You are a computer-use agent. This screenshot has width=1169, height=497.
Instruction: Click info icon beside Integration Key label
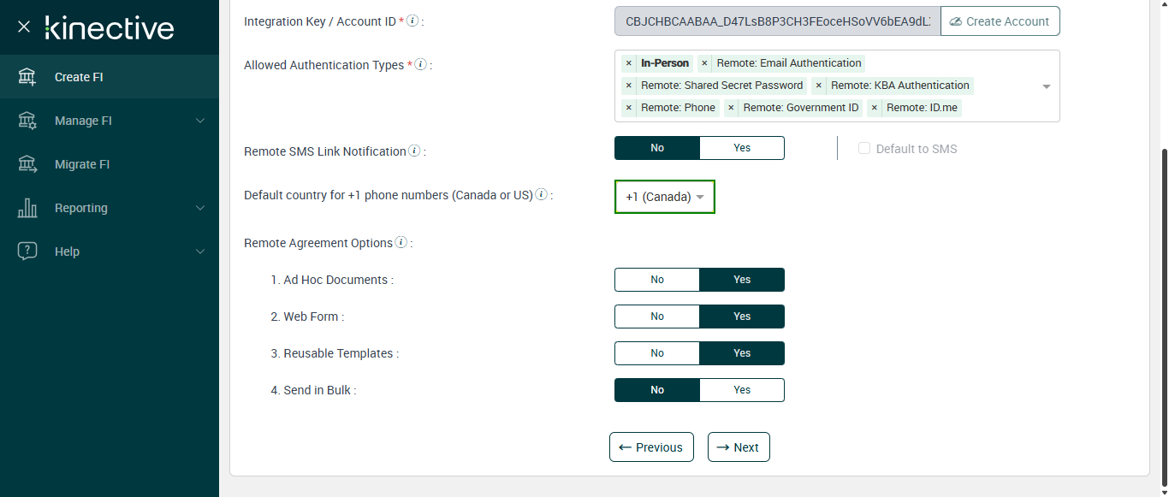(412, 21)
